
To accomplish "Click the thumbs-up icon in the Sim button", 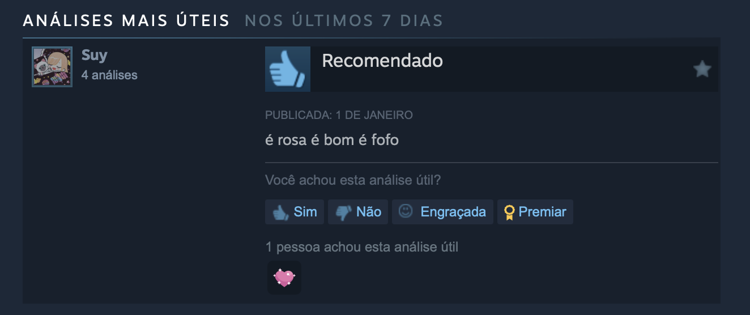I will (280, 212).
